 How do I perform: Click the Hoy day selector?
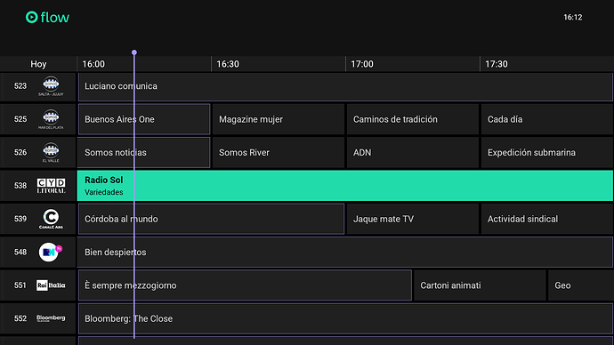point(38,64)
